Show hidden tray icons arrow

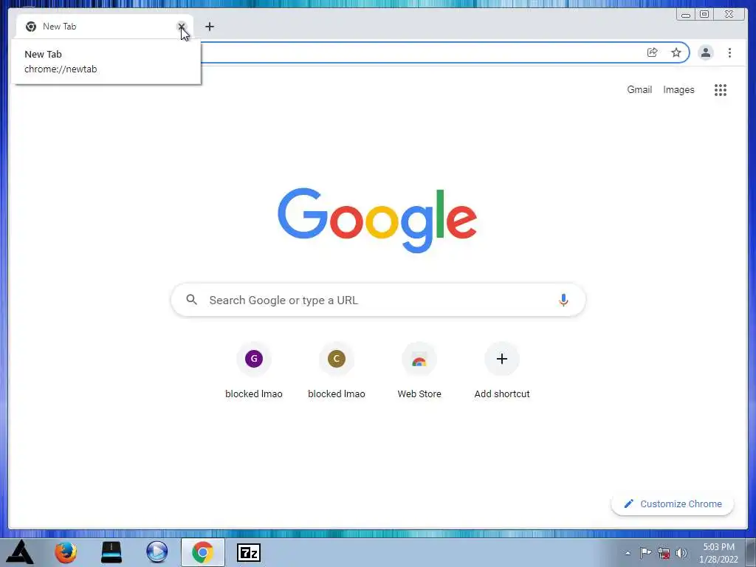pyautogui.click(x=628, y=553)
